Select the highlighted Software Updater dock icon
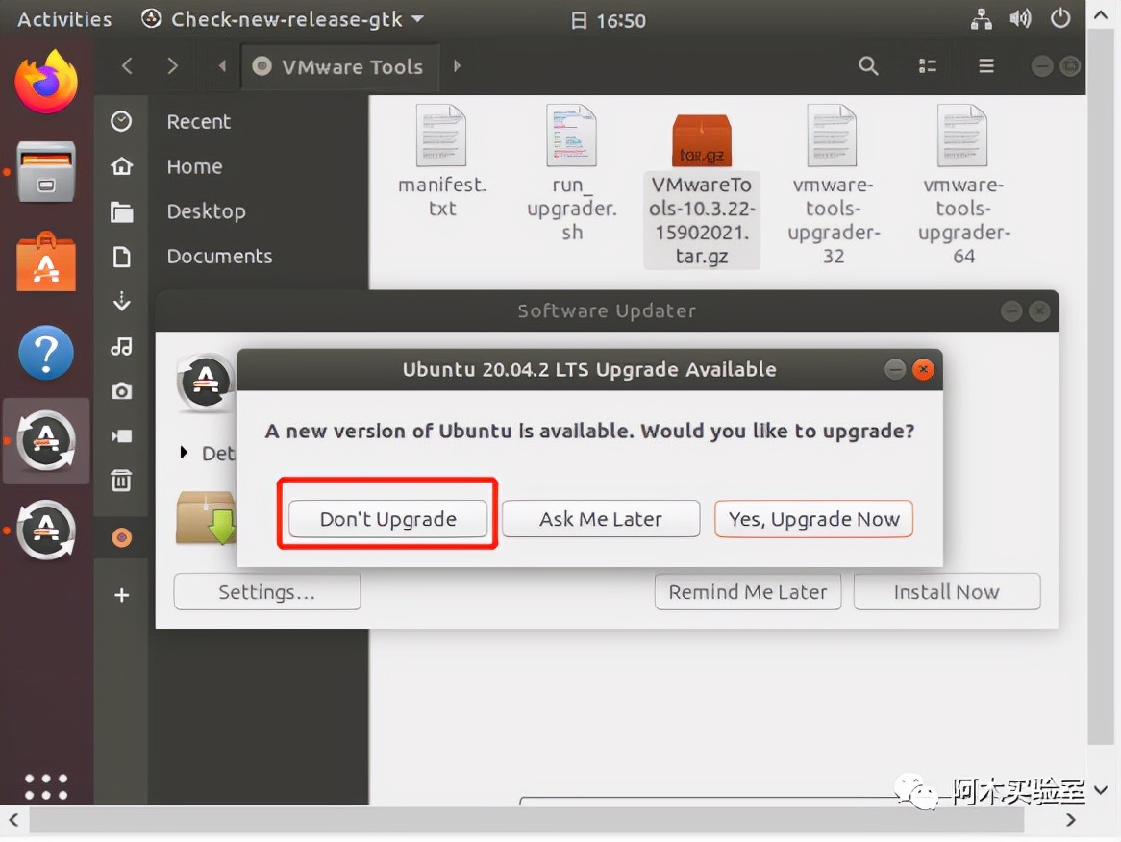Screen dimensions: 1121x842 point(46,441)
